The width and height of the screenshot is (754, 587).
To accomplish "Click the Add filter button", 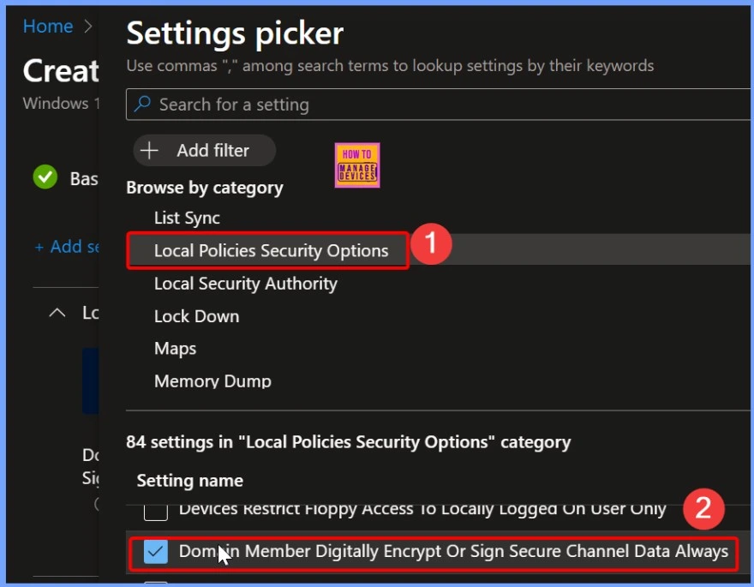I will tap(204, 150).
